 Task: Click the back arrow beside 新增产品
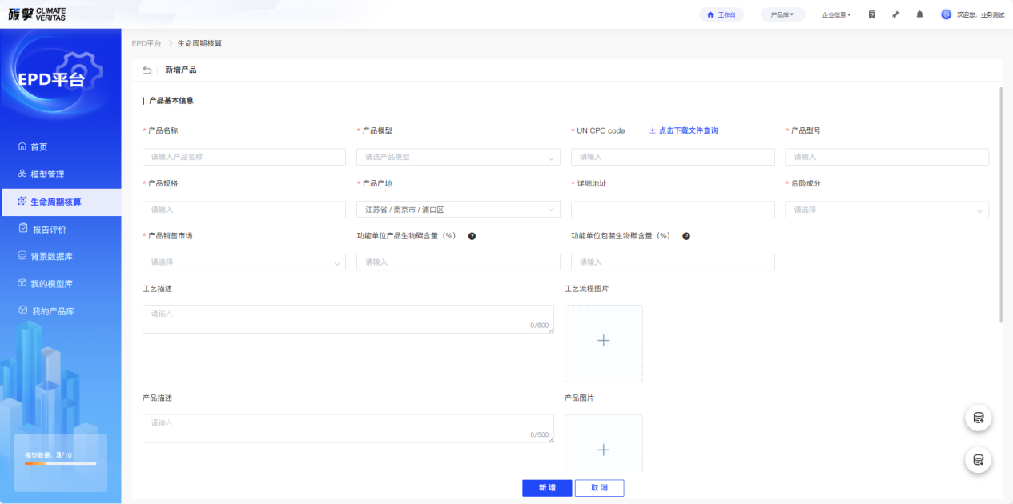coord(147,70)
